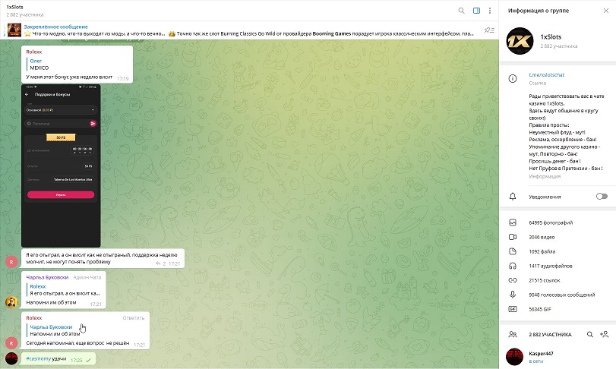Close the group info panel
The width and height of the screenshot is (616, 369).
tap(606, 11)
